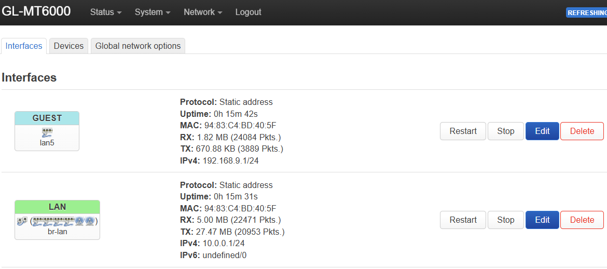Delete the GUEST interface
Image resolution: width=607 pixels, height=269 pixels.
tap(582, 131)
